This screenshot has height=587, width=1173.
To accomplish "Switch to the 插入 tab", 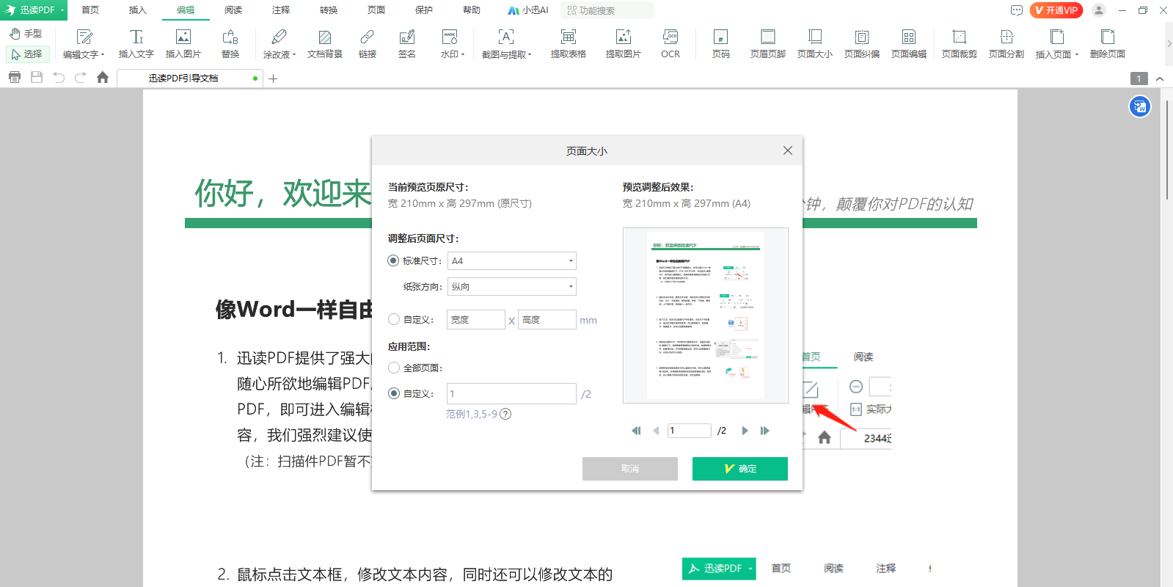I will [x=138, y=10].
